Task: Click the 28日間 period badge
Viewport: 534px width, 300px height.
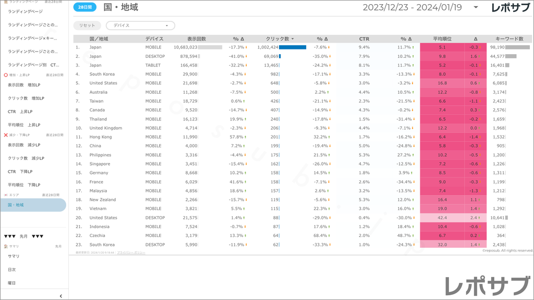Action: 84,7
